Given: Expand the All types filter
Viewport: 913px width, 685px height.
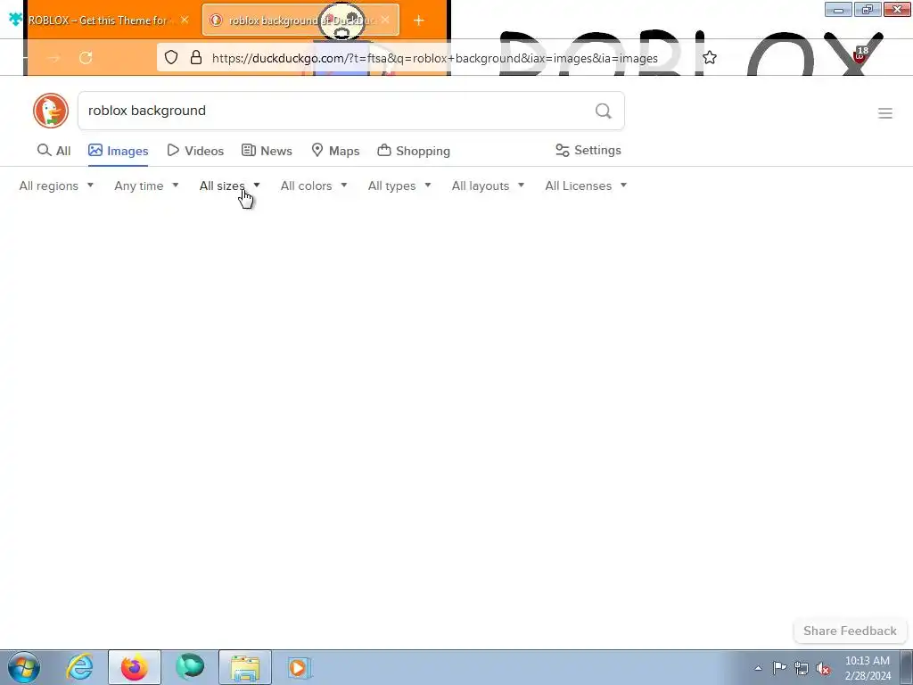Looking at the screenshot, I should click(399, 186).
